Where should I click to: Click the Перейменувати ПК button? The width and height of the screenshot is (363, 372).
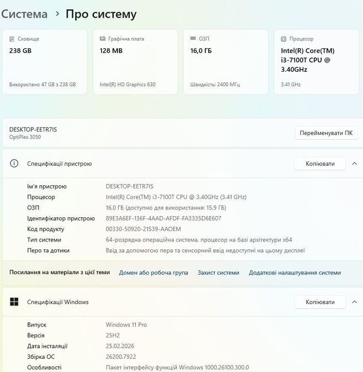click(x=326, y=133)
